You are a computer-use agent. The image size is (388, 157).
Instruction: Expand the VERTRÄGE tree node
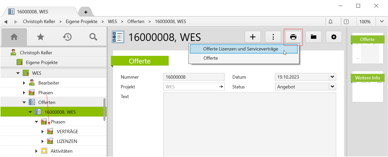coord(43,132)
